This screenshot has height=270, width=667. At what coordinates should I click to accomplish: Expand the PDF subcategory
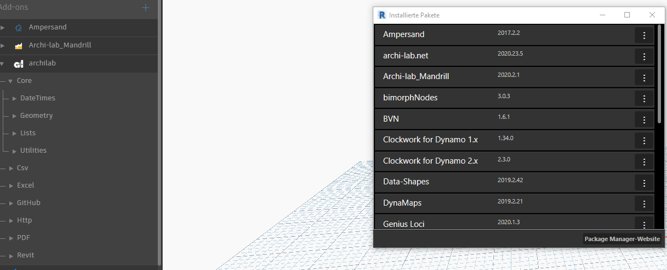(x=11, y=238)
